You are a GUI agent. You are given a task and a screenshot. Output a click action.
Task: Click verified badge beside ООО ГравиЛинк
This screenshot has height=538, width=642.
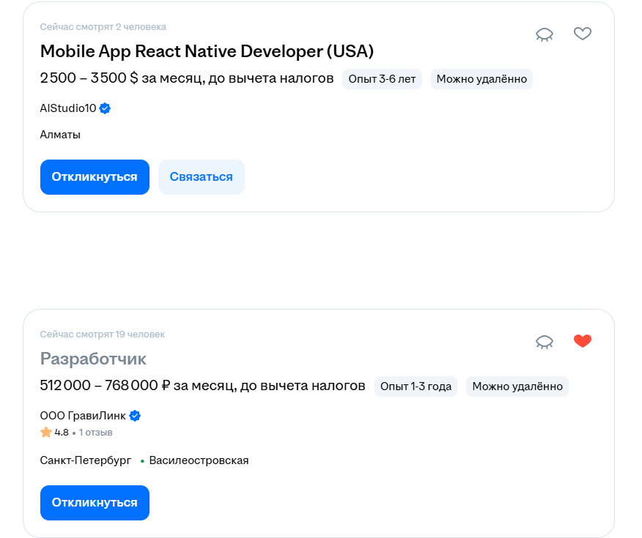click(135, 416)
